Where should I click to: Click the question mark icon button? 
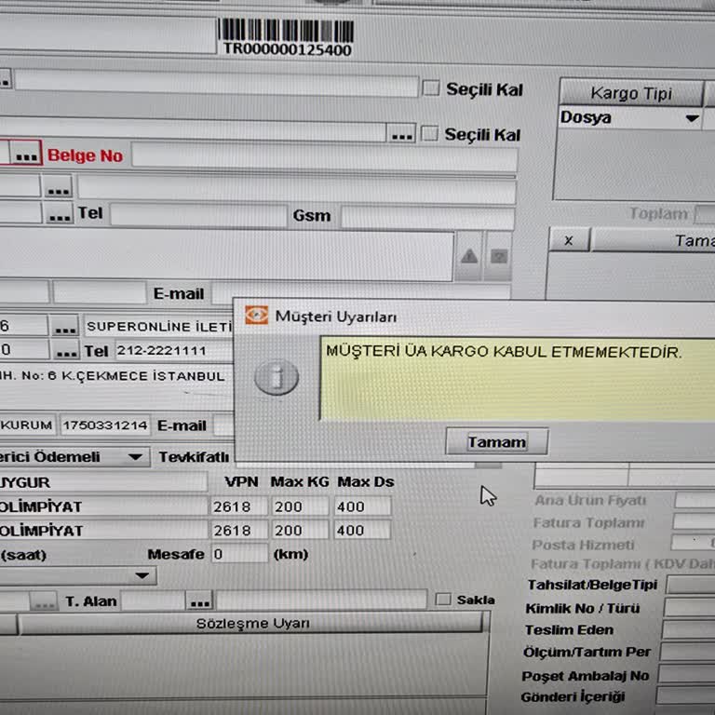pos(499,257)
